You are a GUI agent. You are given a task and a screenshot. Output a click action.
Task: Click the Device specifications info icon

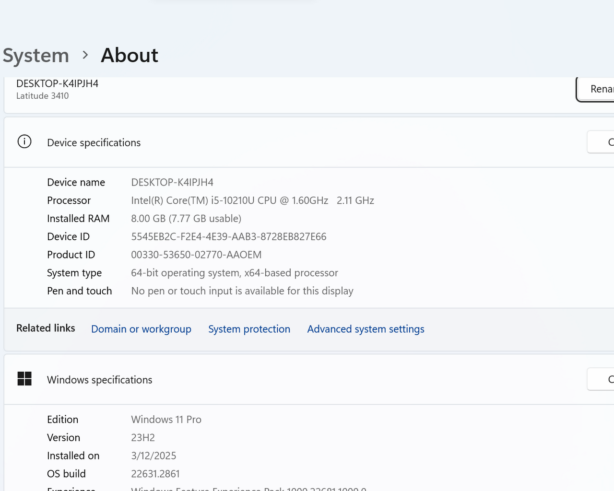[x=24, y=142]
